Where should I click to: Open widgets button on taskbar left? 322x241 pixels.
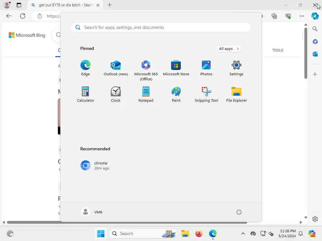point(10,233)
